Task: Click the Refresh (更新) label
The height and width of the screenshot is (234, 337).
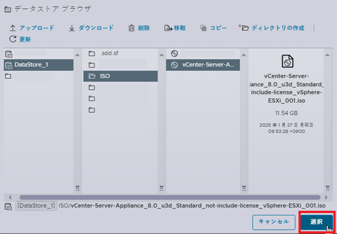Action: 26,39
